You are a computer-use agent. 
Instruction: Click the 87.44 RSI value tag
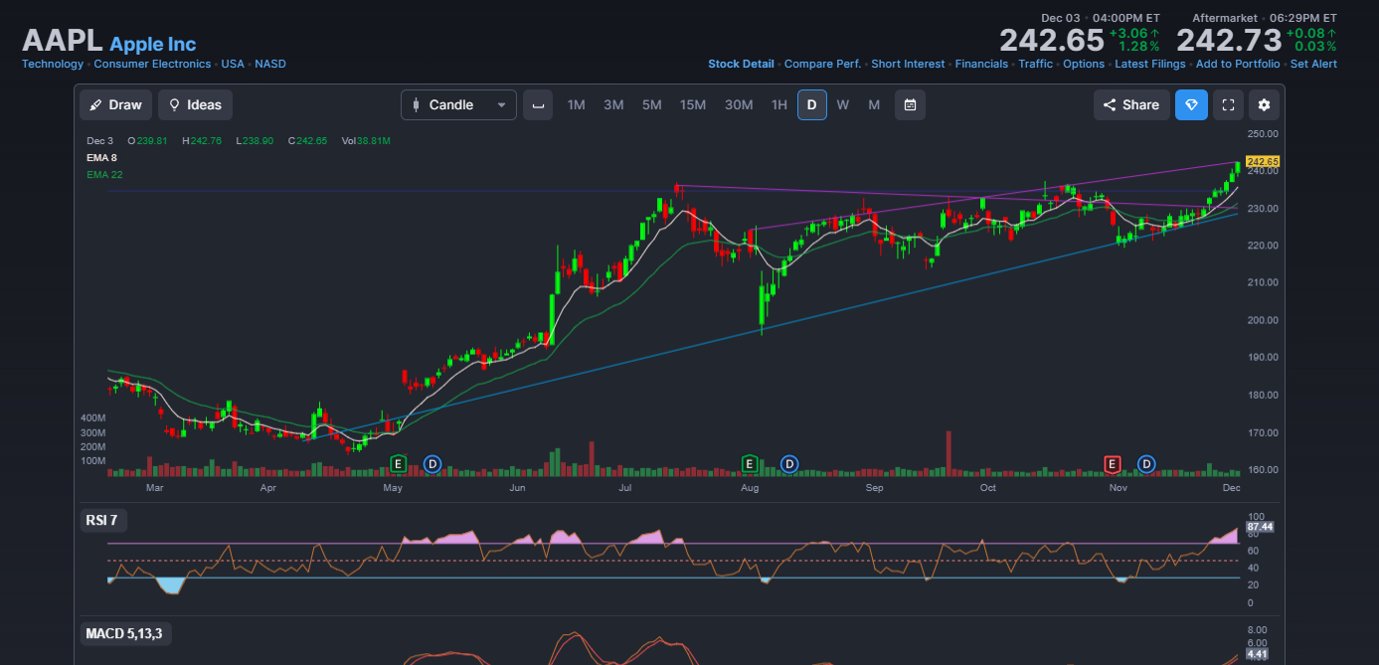1260,527
